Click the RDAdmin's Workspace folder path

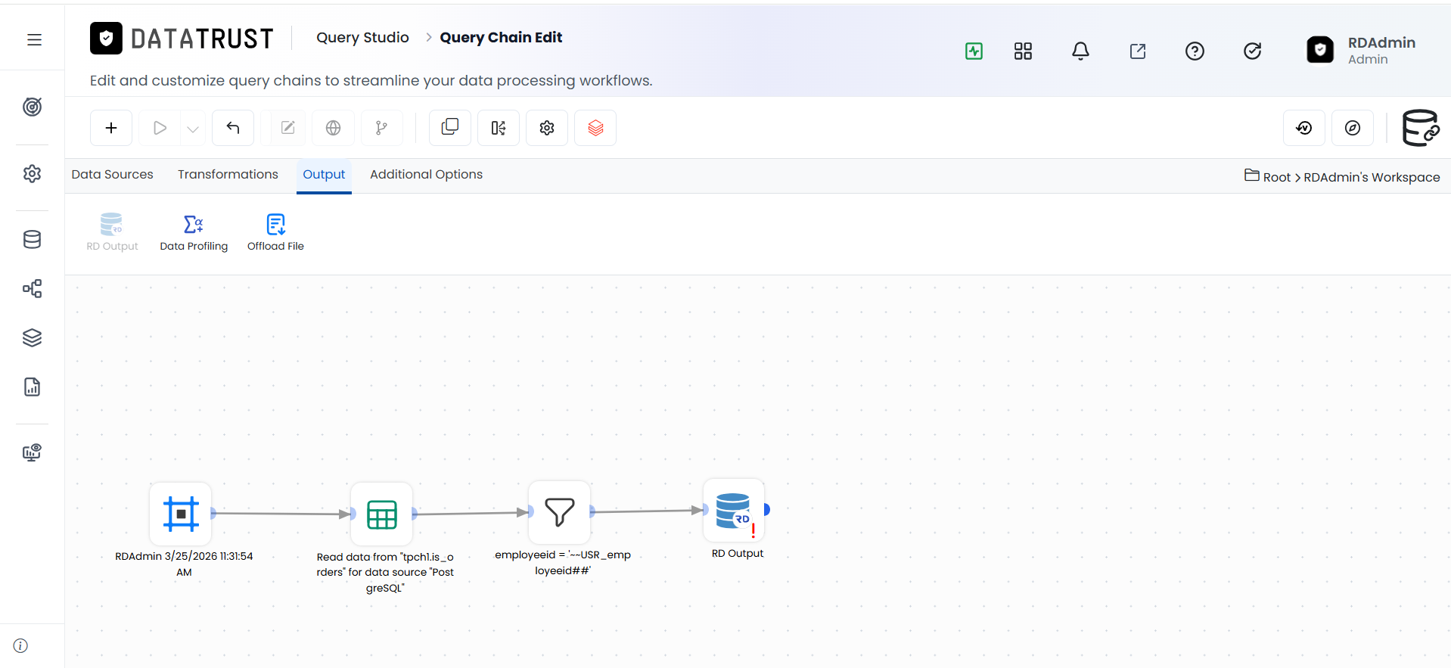1372,177
